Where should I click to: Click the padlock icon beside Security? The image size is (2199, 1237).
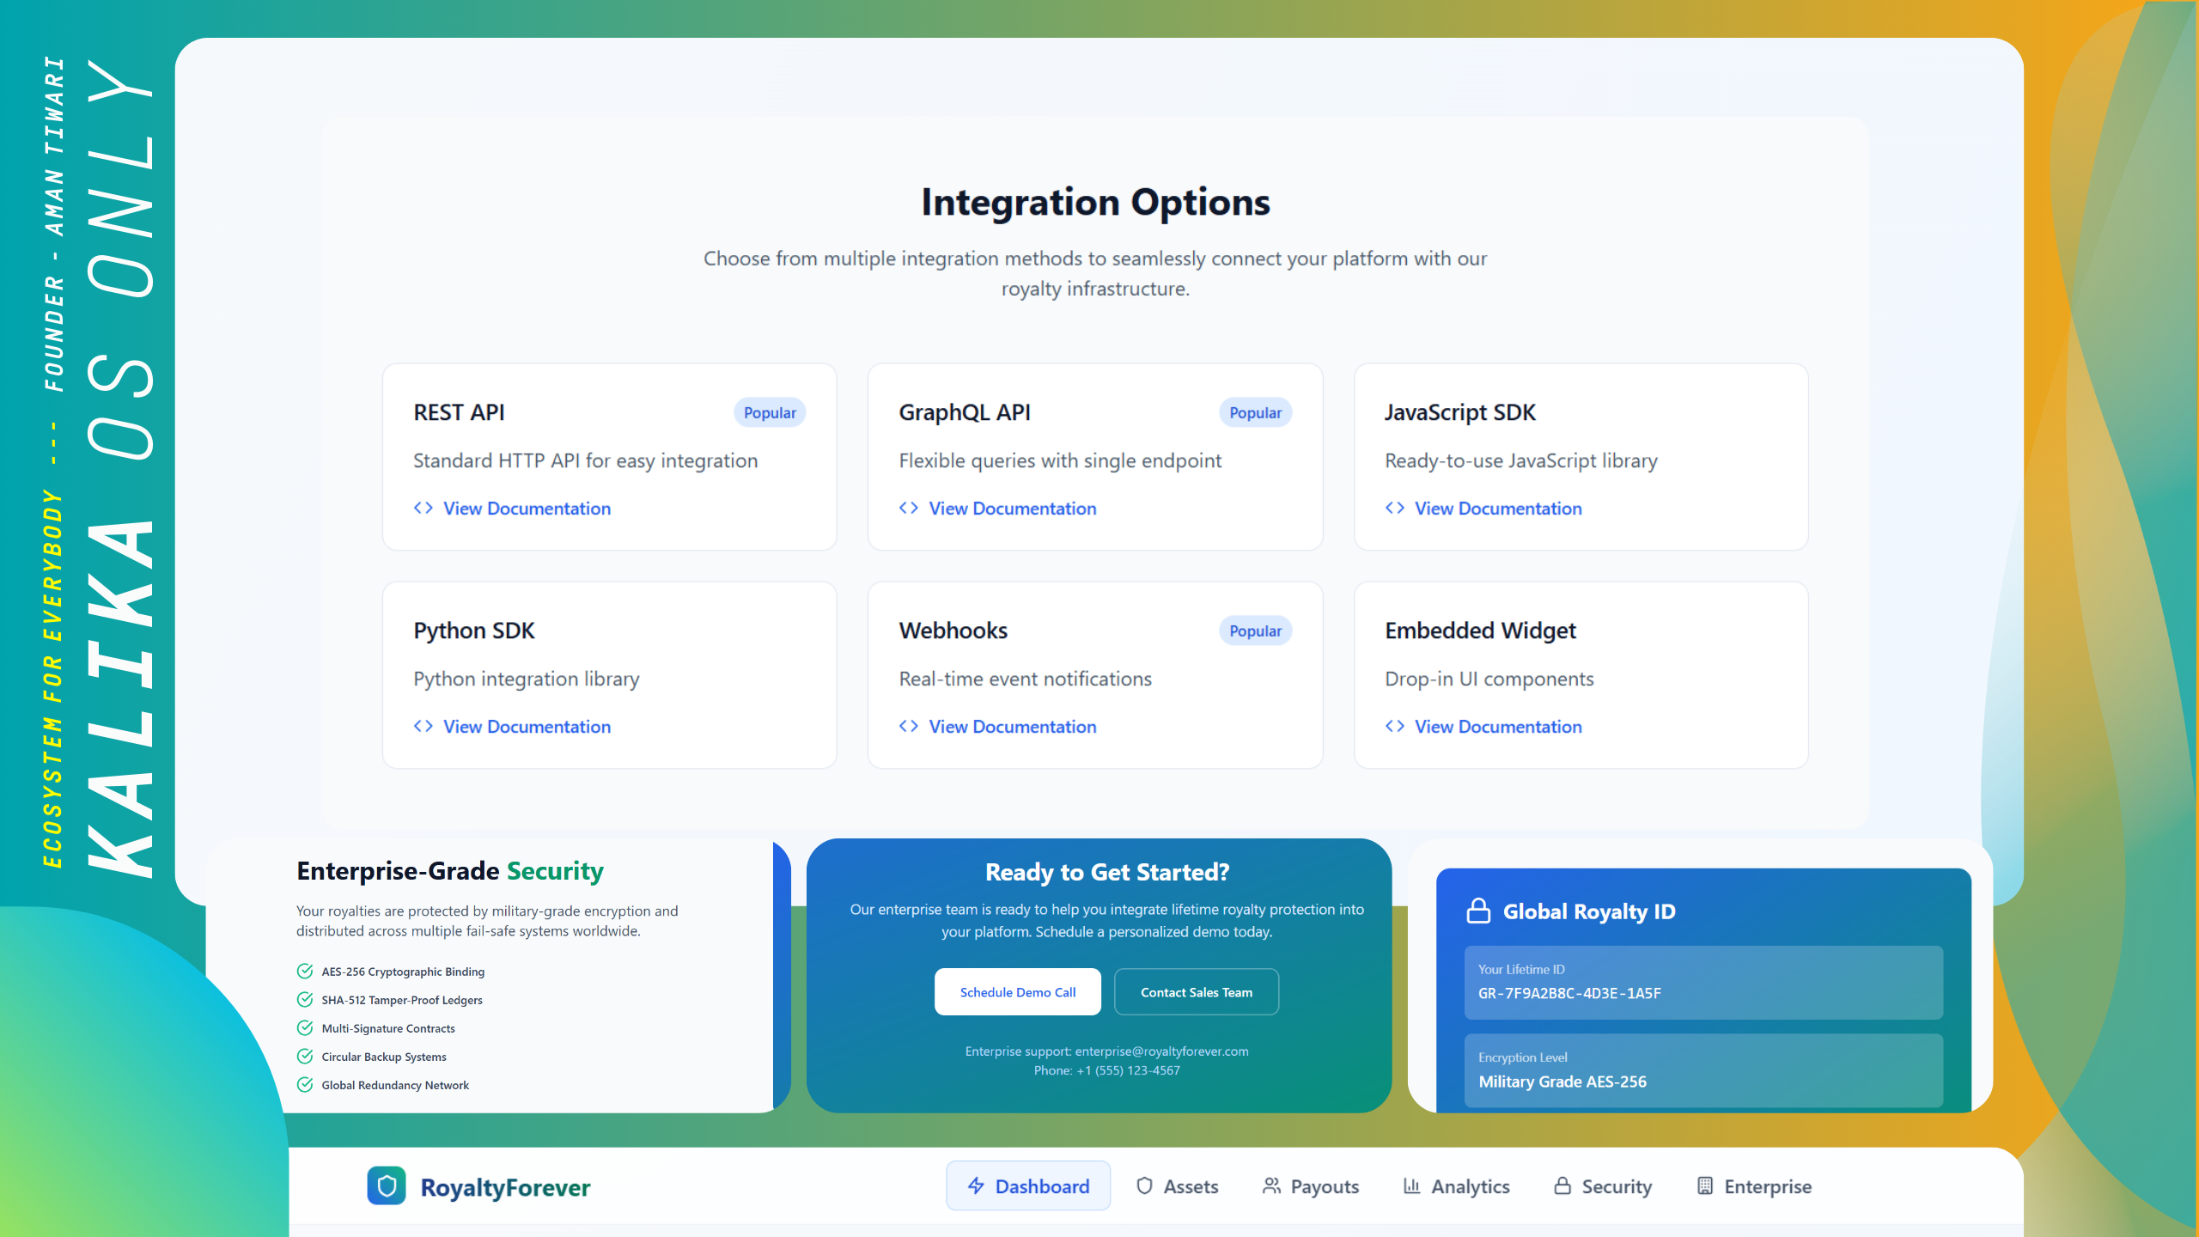tap(1562, 1186)
